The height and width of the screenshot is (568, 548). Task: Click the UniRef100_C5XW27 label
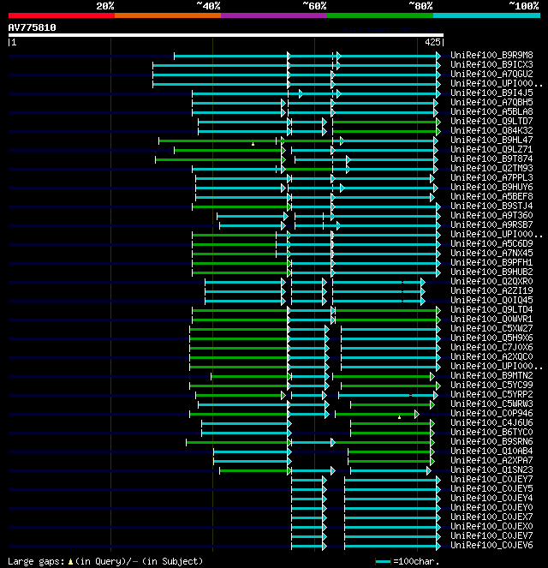pyautogui.click(x=491, y=328)
